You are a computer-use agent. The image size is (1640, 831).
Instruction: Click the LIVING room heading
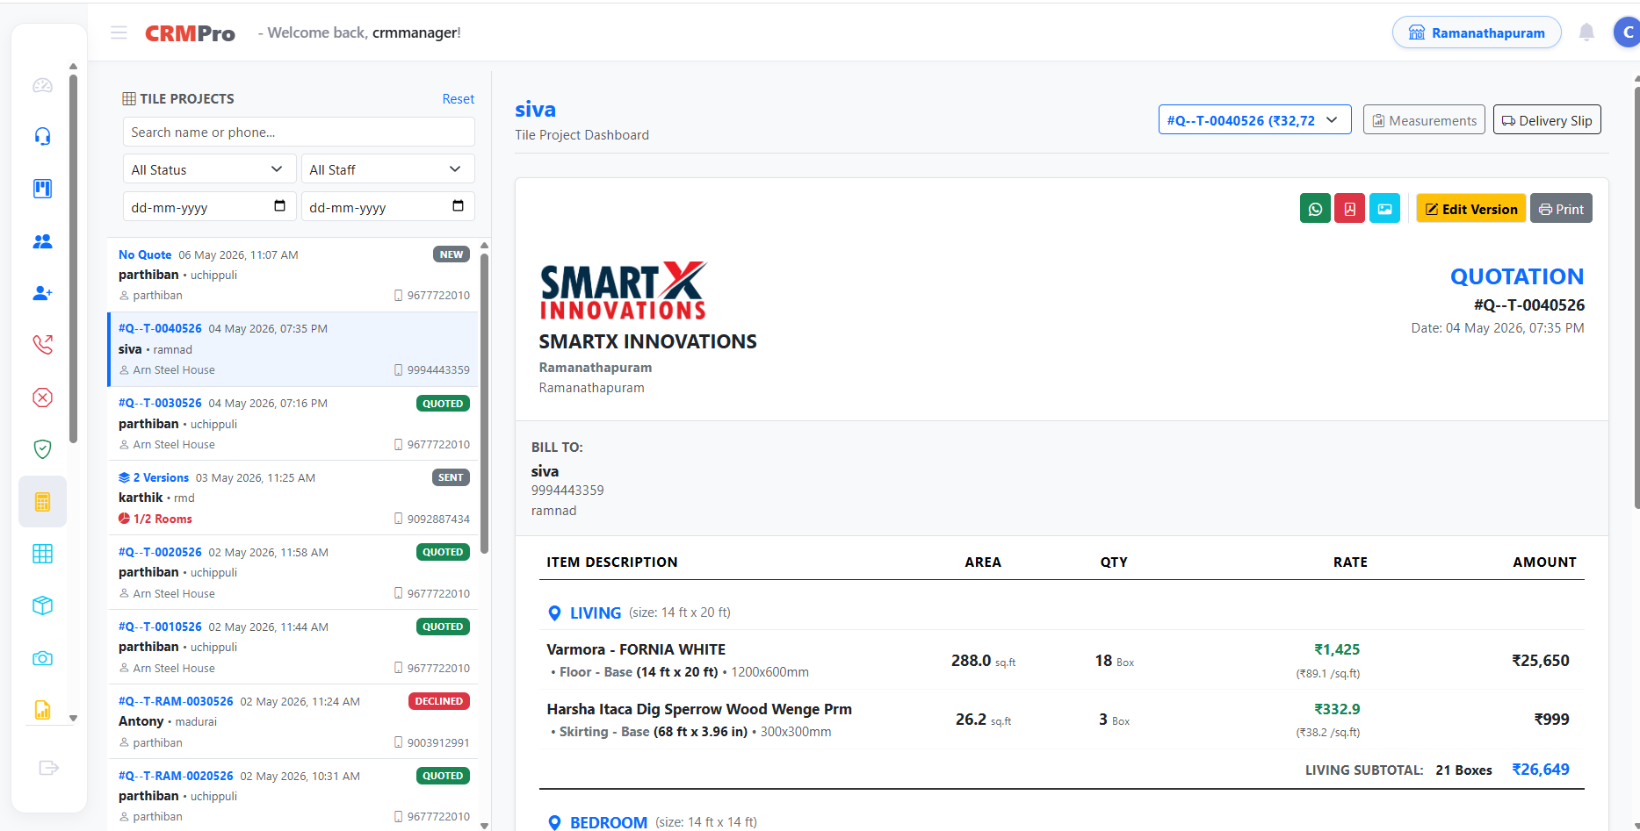point(596,613)
